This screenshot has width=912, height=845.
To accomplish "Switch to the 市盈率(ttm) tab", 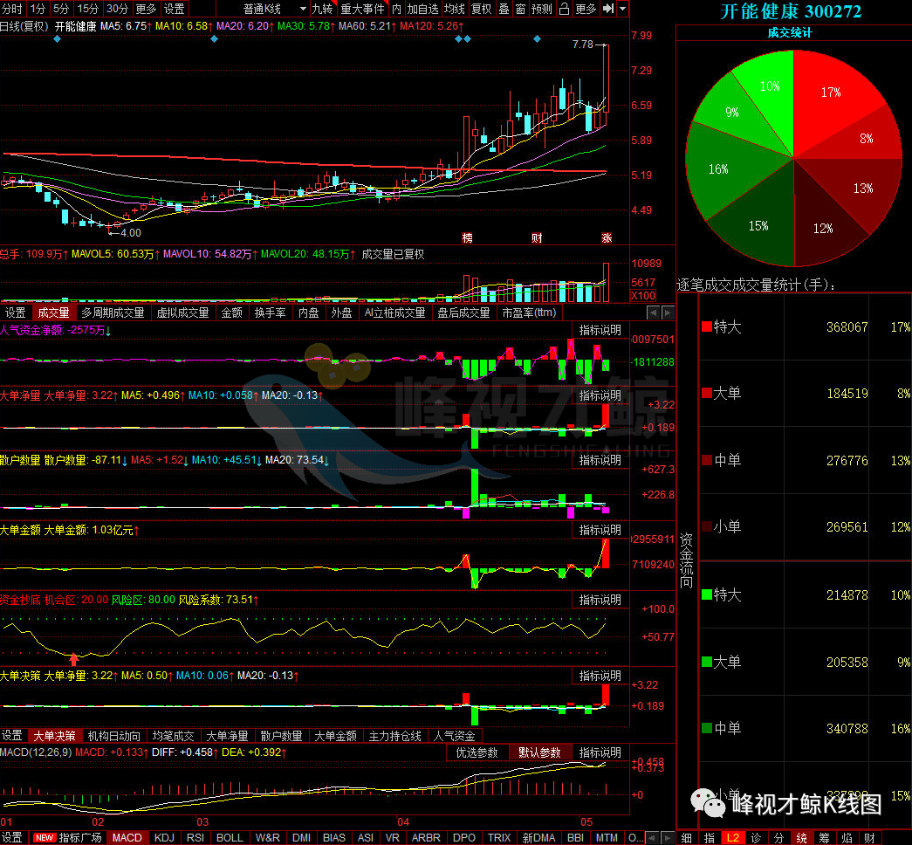I will [529, 313].
